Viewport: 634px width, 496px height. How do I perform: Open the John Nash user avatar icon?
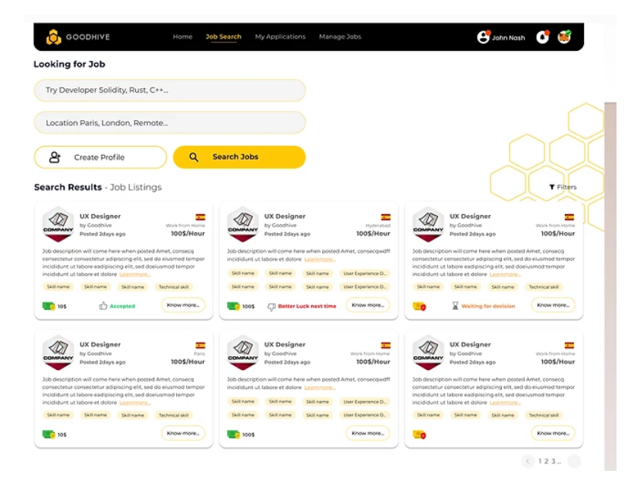coord(483,37)
